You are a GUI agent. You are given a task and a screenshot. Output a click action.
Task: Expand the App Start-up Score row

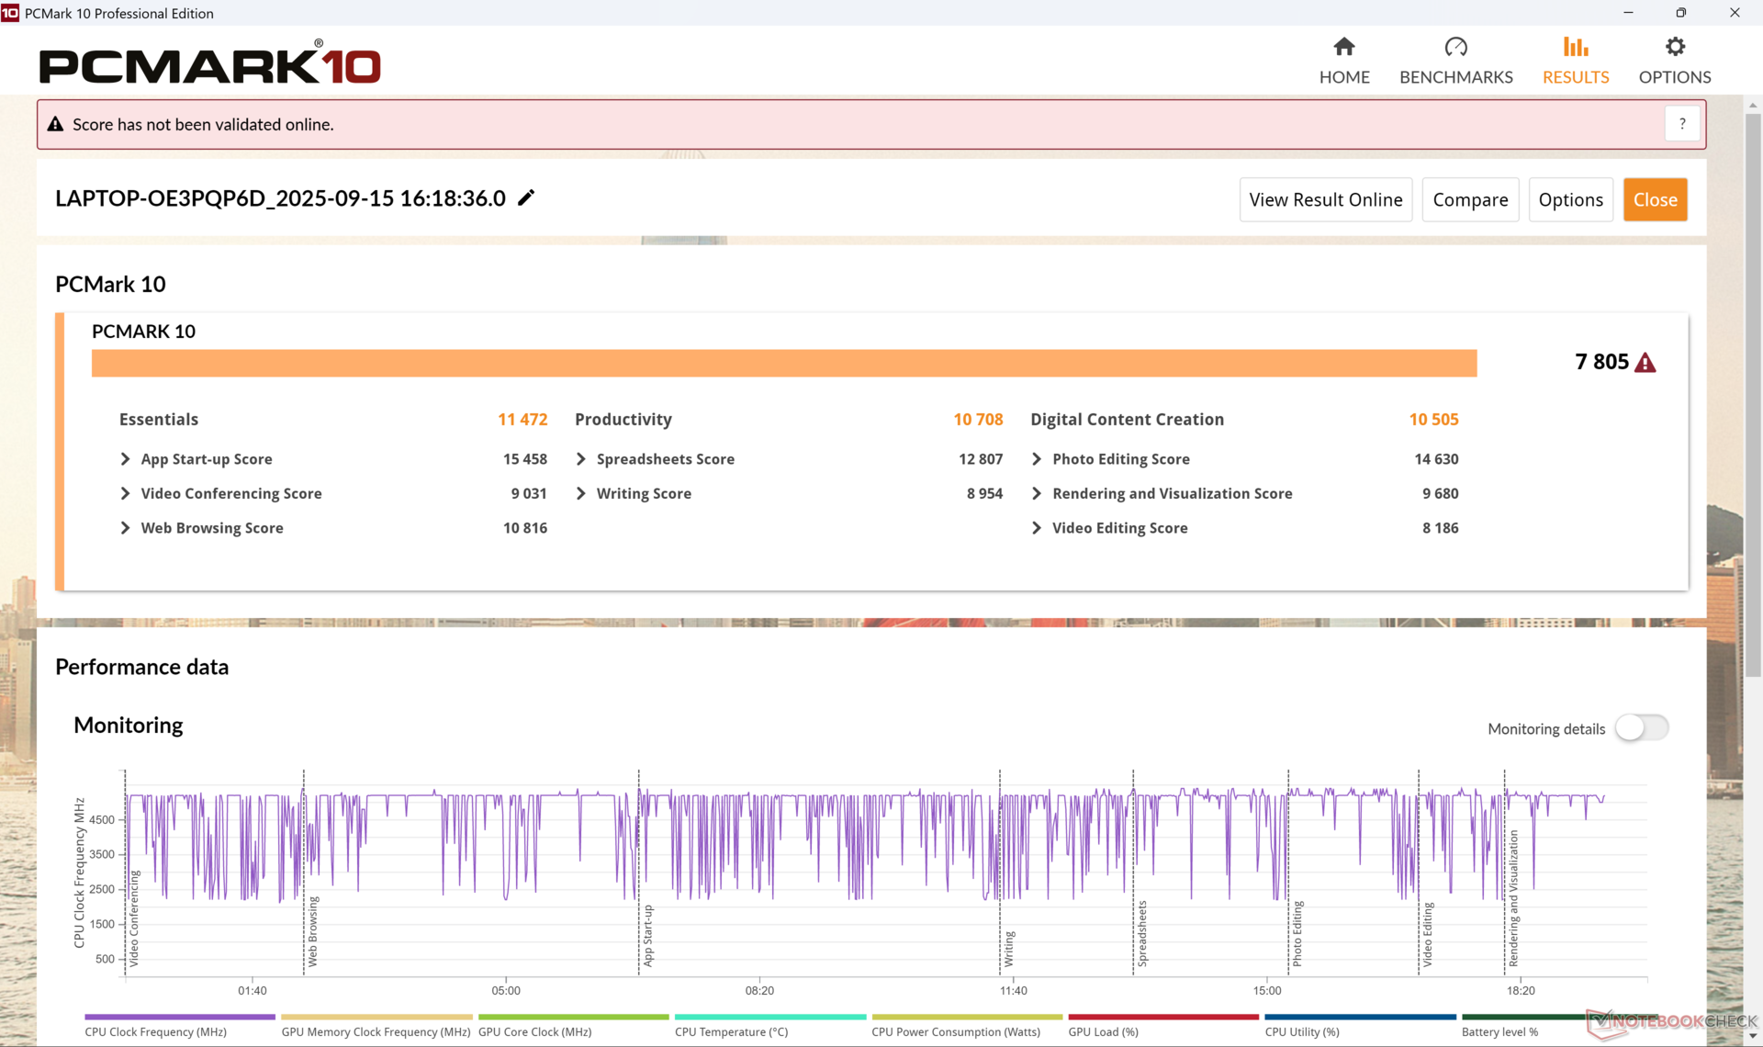[x=126, y=459]
